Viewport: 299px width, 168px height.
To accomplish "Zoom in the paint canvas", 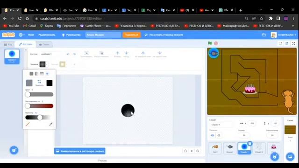I will [x=198, y=151].
